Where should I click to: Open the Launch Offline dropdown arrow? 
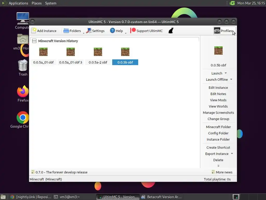pos(231,79)
